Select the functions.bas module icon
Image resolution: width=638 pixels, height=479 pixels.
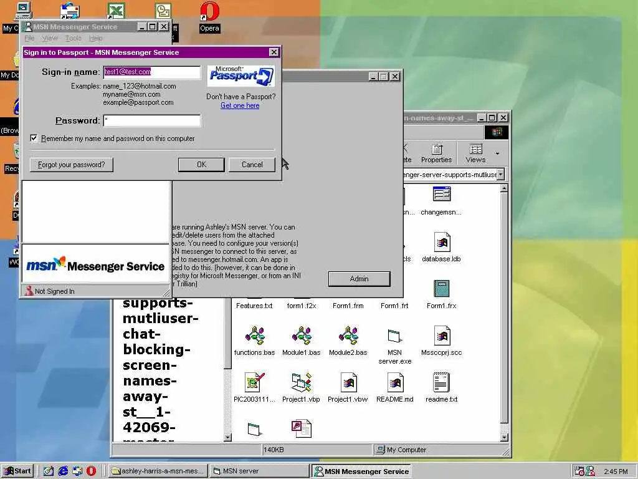pyautogui.click(x=255, y=336)
